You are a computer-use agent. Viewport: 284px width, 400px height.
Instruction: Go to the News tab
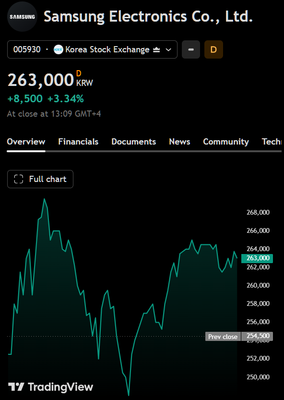pos(179,142)
